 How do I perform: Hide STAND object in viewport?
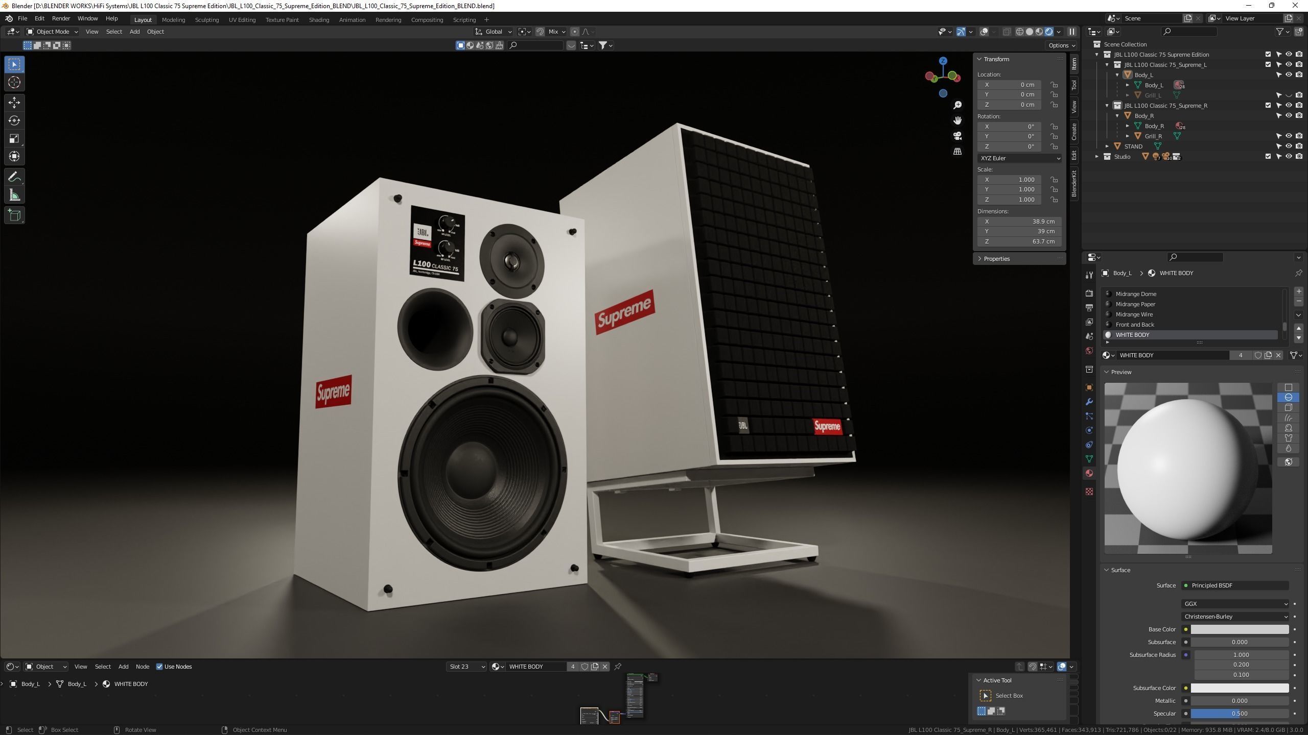(1289, 146)
